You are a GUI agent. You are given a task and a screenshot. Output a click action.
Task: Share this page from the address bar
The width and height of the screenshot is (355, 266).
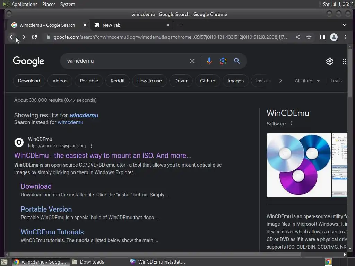298,37
